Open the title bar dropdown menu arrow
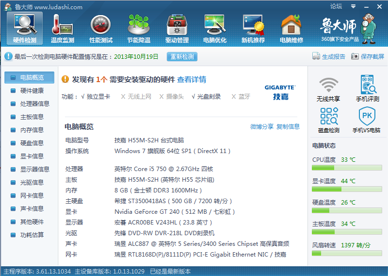The image size is (388, 276). point(354,7)
